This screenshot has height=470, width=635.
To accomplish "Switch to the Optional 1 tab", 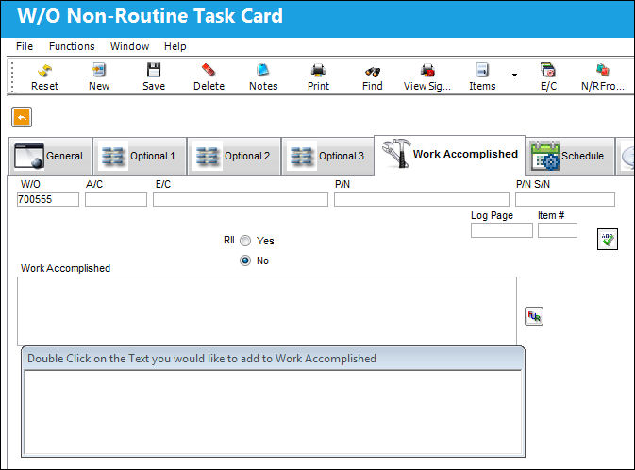I will (x=140, y=156).
